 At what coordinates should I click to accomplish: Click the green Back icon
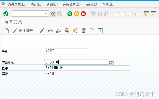click(x=70, y=14)
